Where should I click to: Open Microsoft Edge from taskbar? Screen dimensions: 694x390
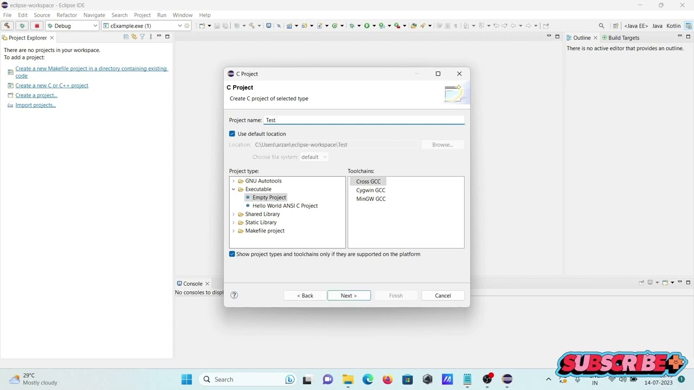click(x=368, y=379)
